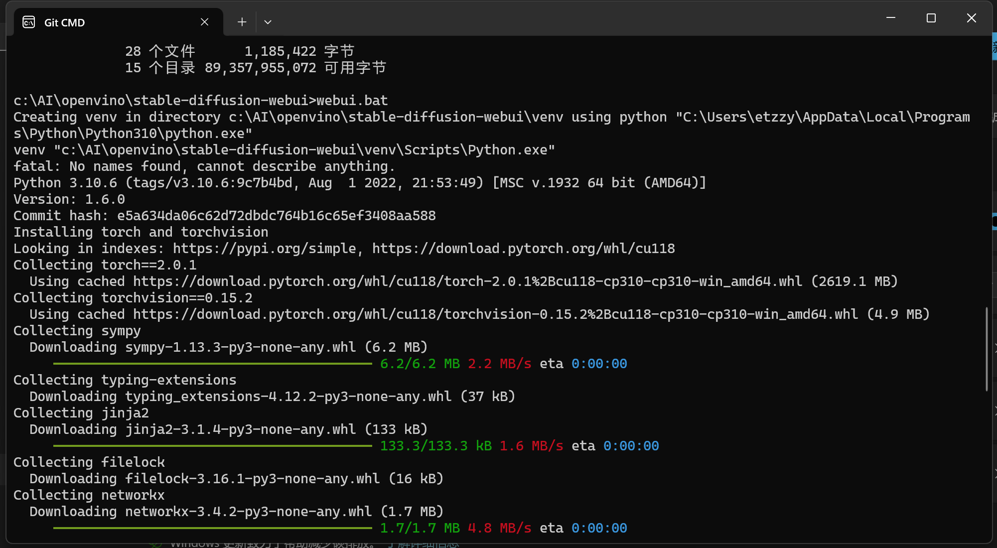Click the vertical scrollbar thumb of terminal
The image size is (997, 548).
pyautogui.click(x=987, y=349)
